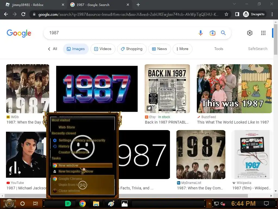Choose New window in the jump list
This screenshot has height=209, width=278.
83,165
